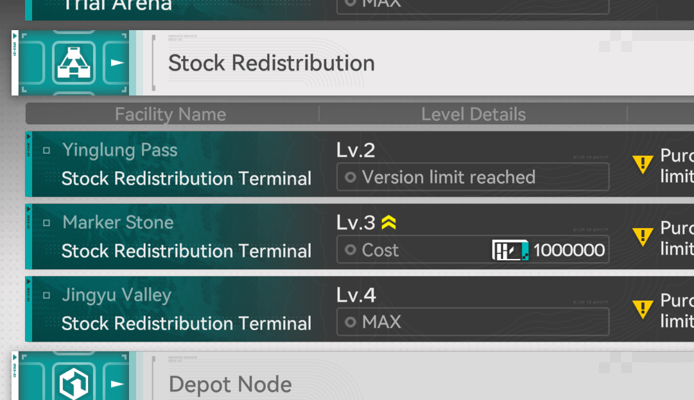Toggle the square marker beside Yinglung Pass
Viewport: 694px width, 400px height.
46,150
